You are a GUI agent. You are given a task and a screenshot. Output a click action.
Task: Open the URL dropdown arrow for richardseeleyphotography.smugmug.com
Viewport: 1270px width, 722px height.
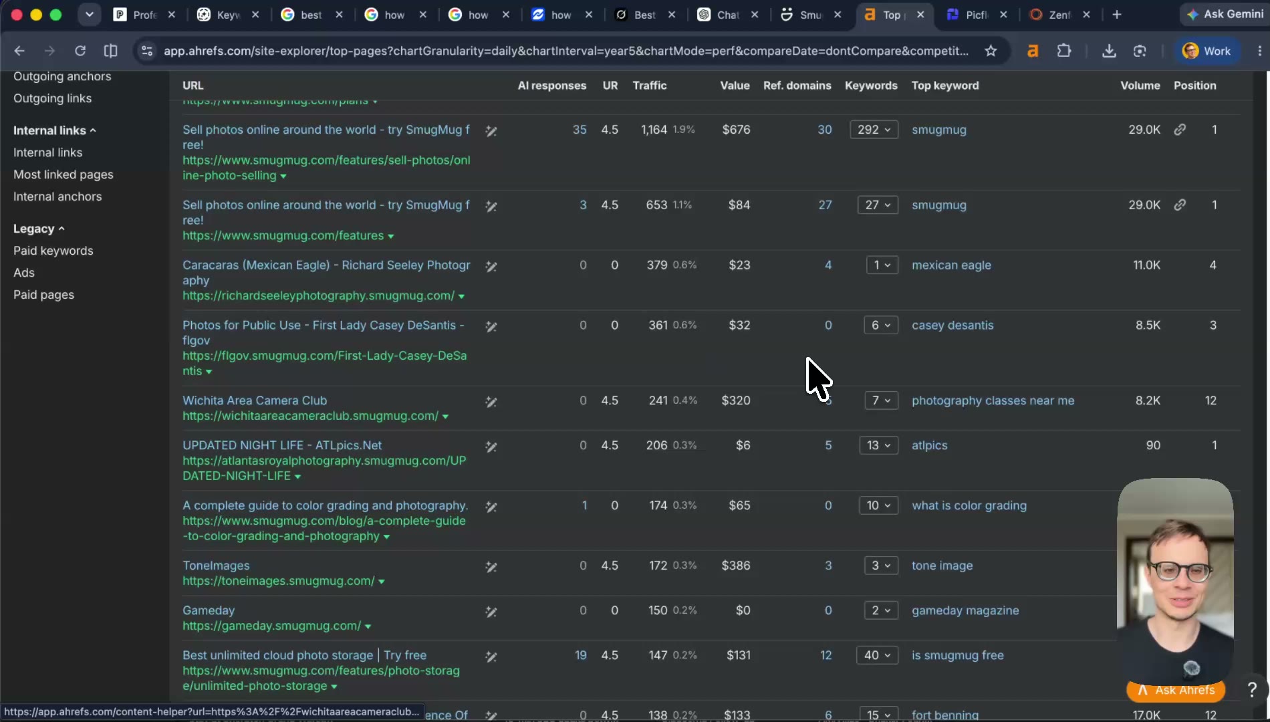click(x=461, y=296)
